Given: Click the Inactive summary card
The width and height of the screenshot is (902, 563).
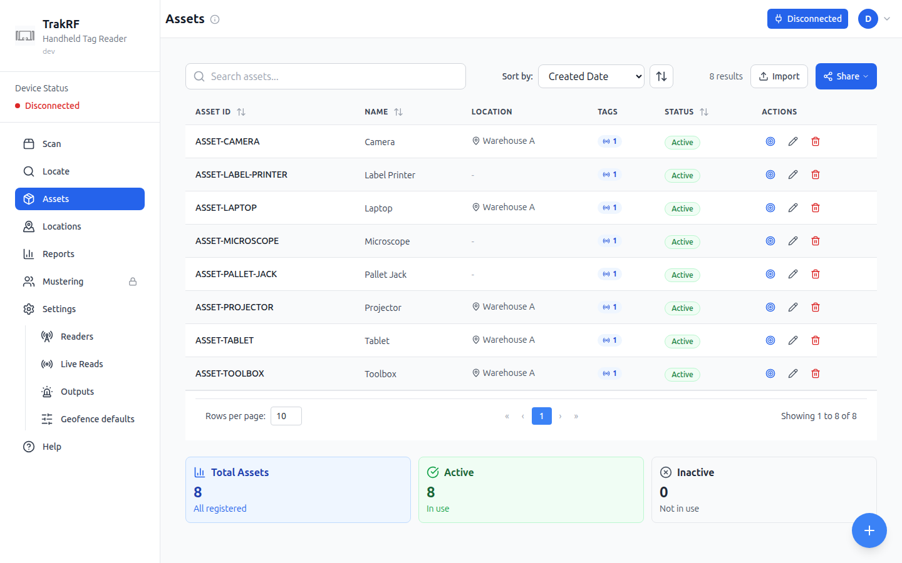Looking at the screenshot, I should click(x=764, y=490).
